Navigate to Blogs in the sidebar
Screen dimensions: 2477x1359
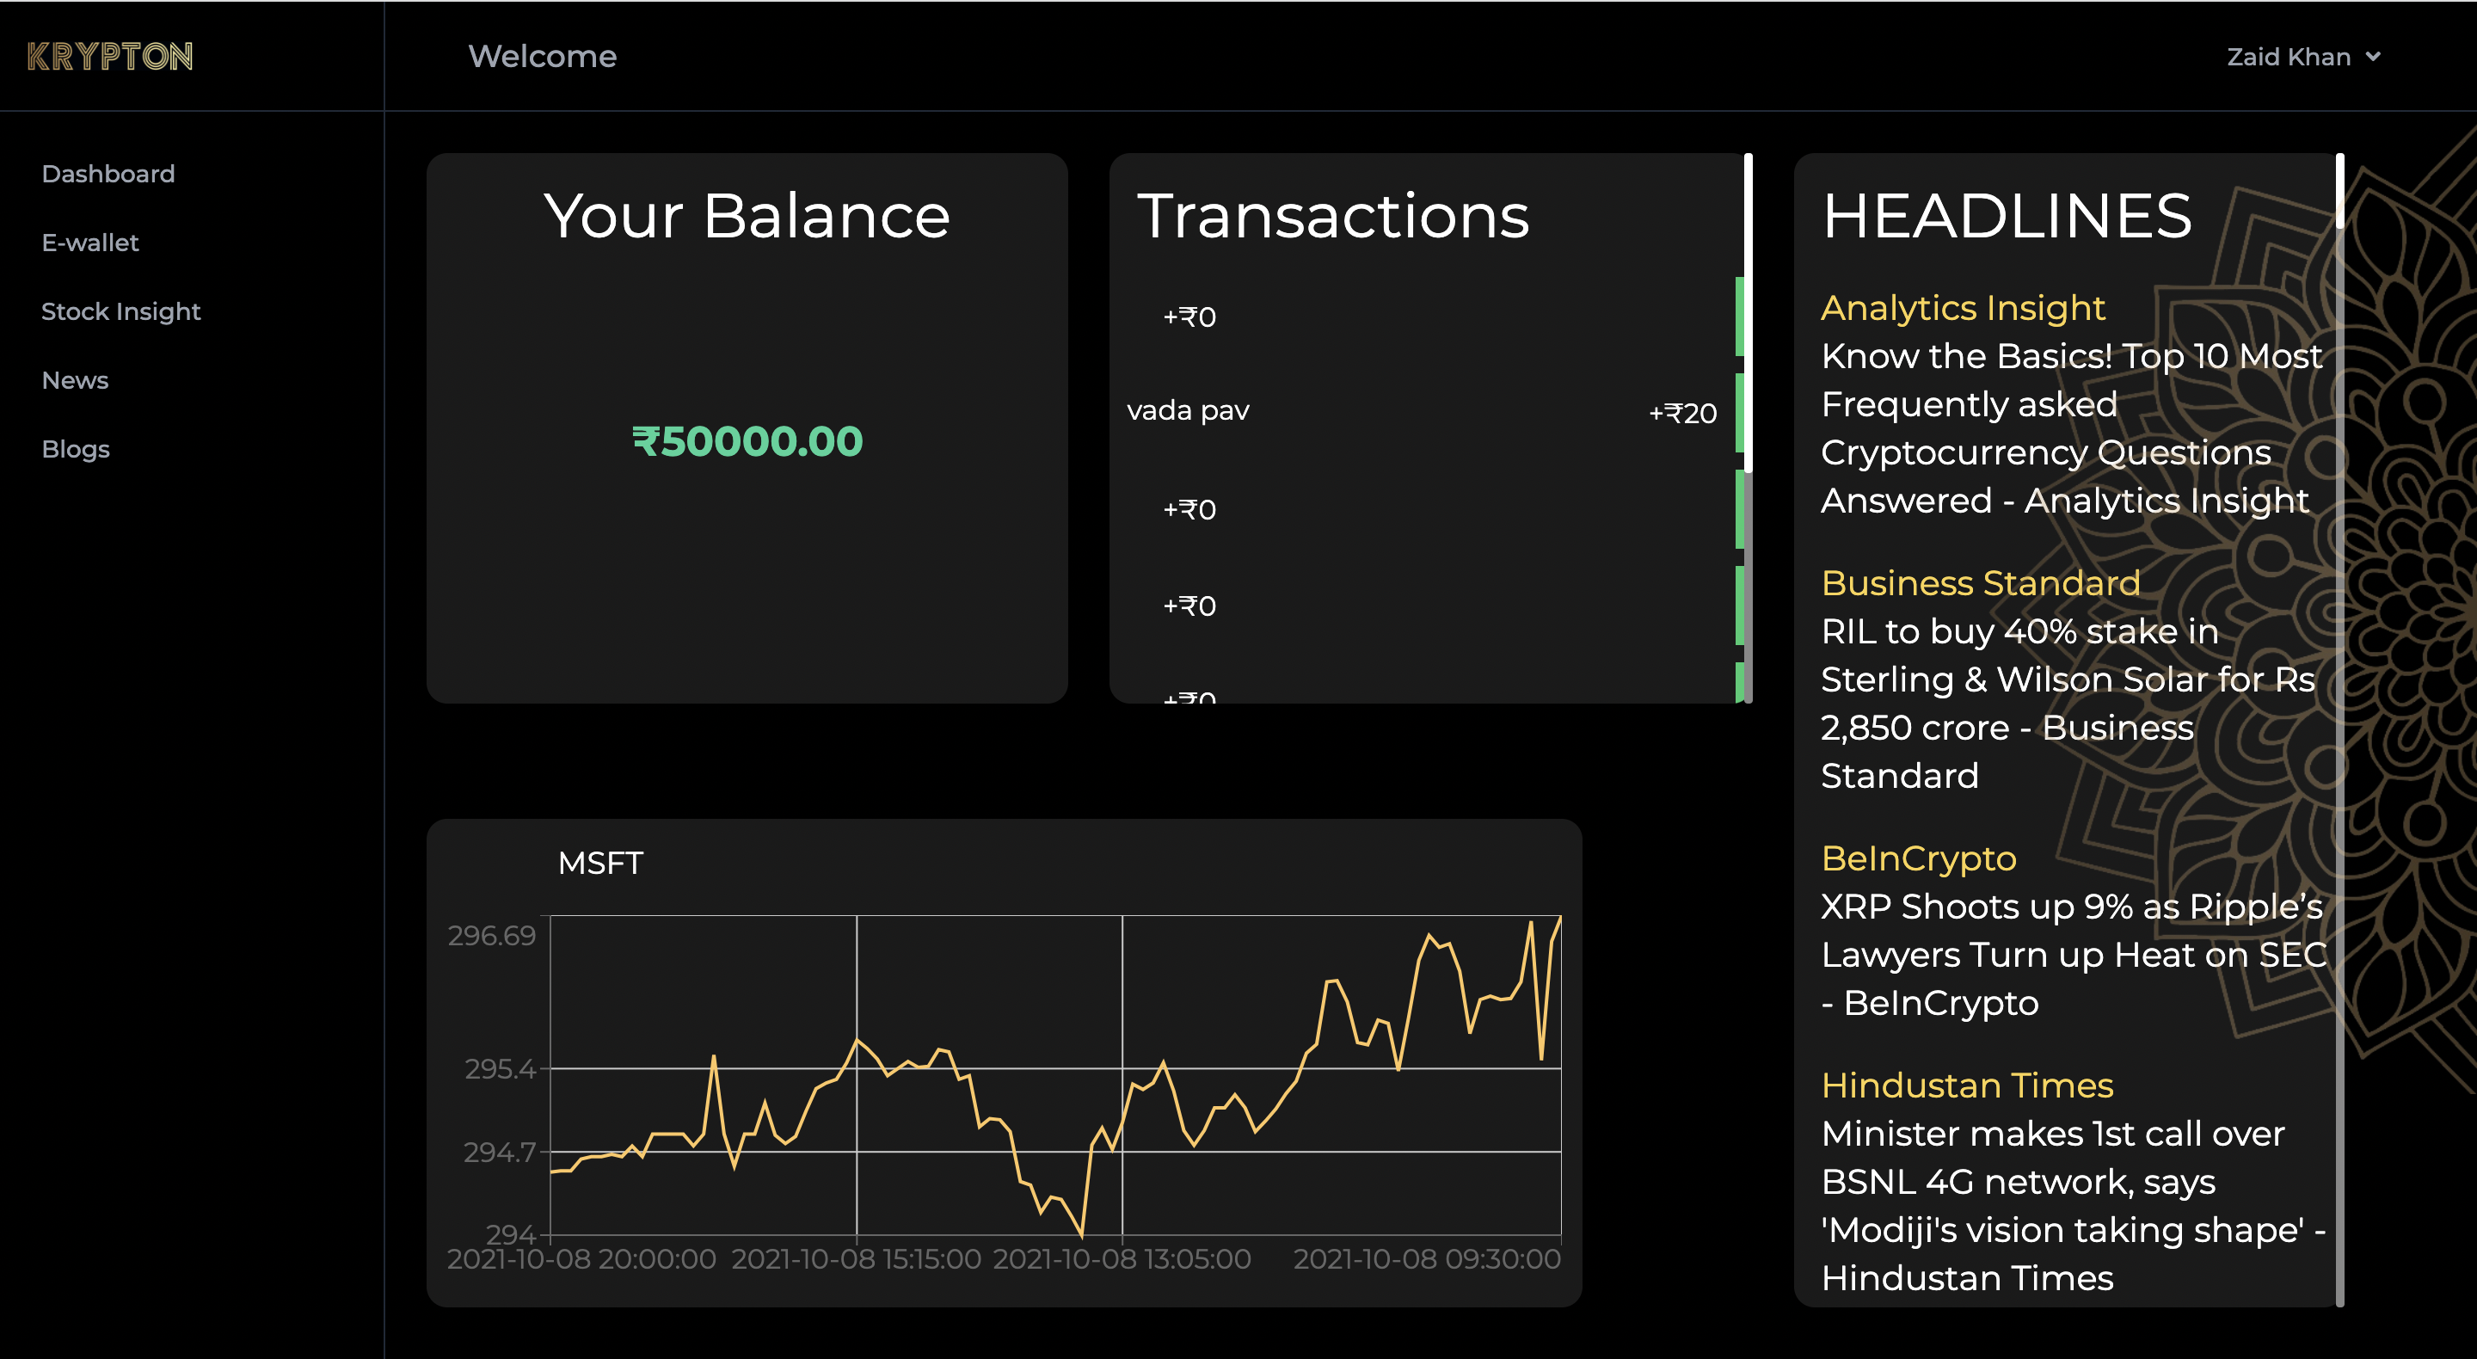point(75,449)
